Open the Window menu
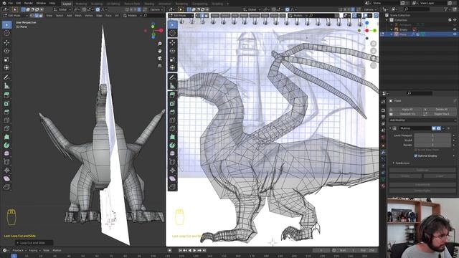459x258 pixels. coord(41,3)
